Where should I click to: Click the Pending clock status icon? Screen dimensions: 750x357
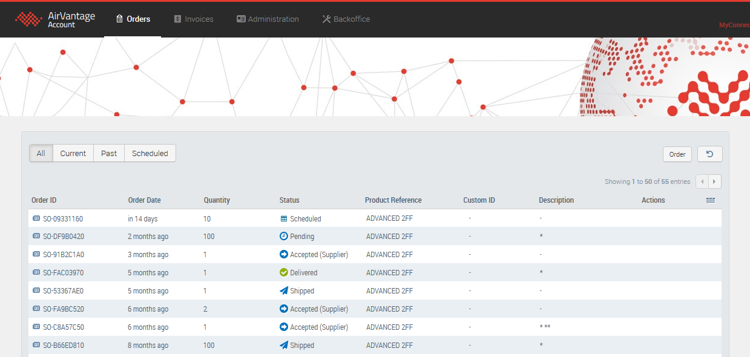pos(283,237)
